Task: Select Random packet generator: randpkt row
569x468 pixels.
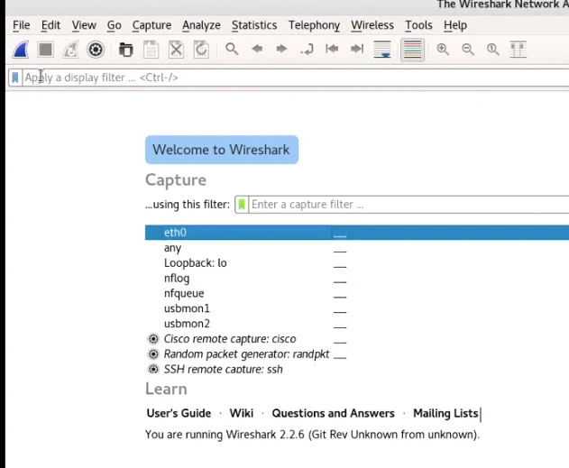Action: click(x=357, y=354)
